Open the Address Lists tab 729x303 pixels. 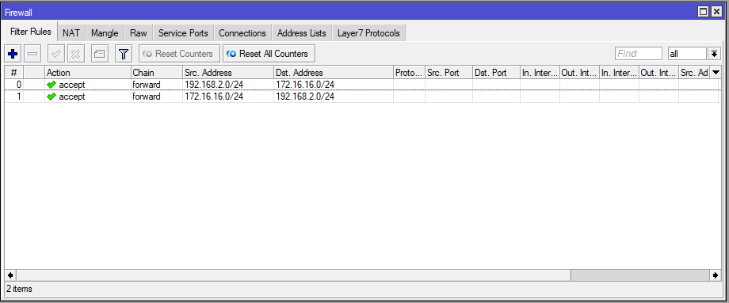pyautogui.click(x=302, y=33)
